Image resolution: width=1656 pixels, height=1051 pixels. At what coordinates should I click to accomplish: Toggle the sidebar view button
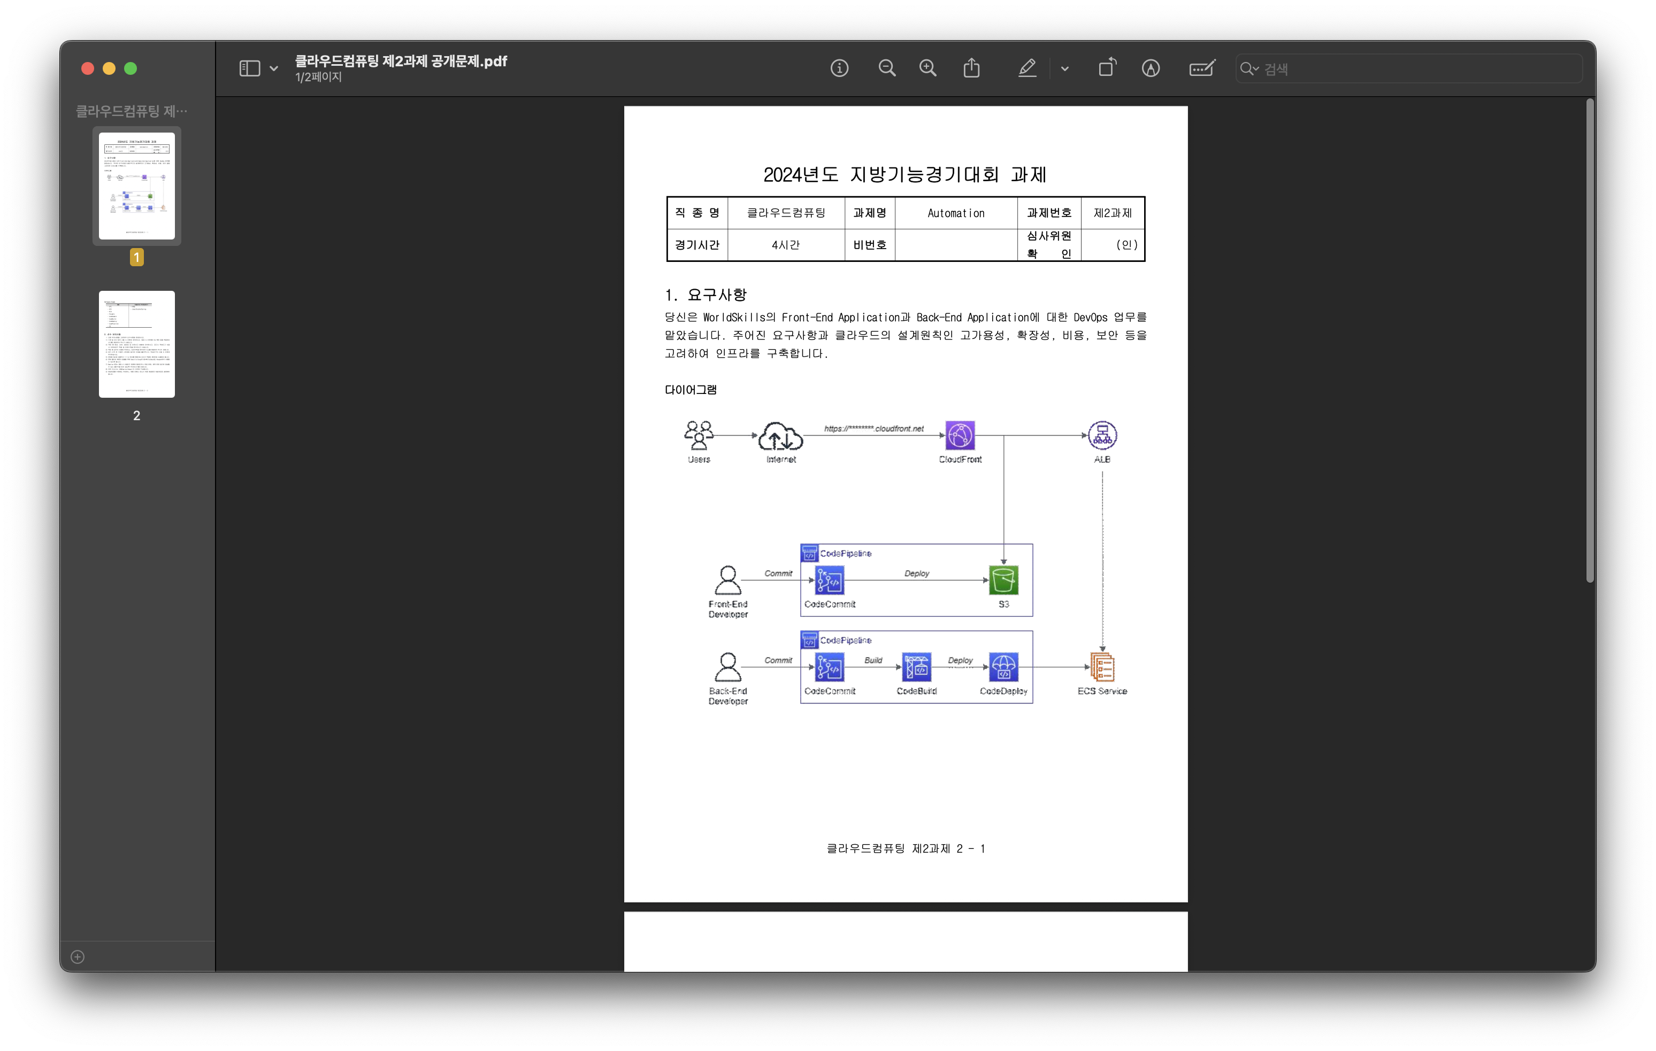(250, 68)
